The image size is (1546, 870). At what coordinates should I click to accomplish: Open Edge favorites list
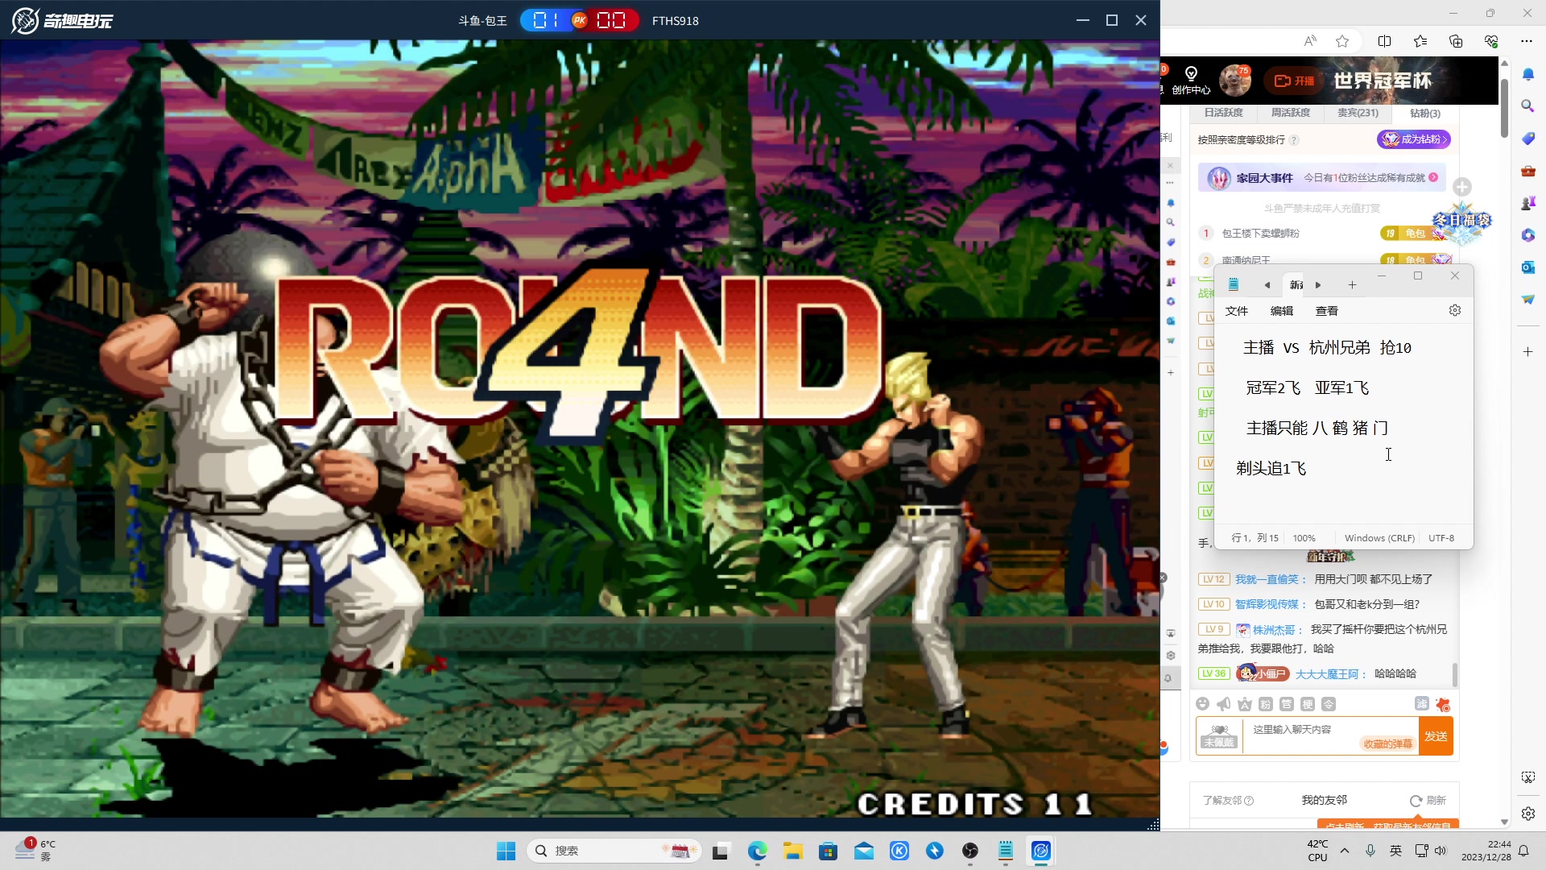coord(1420,41)
